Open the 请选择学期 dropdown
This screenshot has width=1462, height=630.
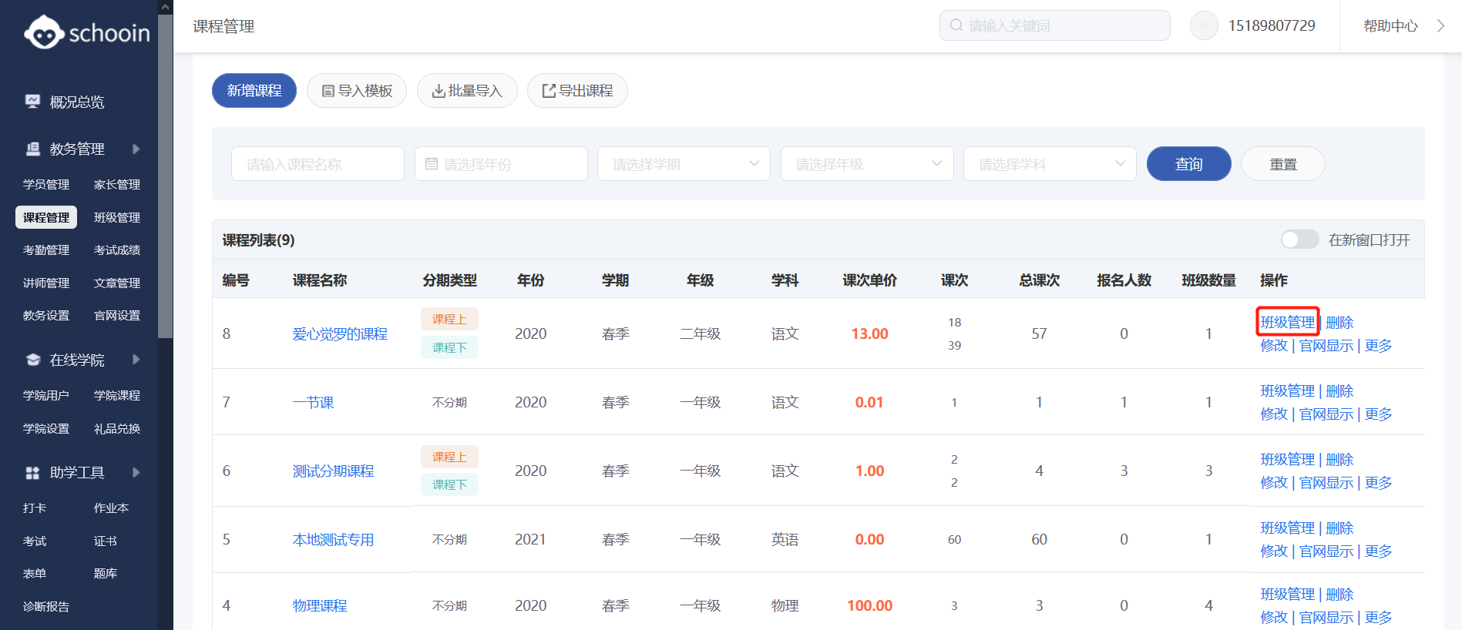click(684, 164)
